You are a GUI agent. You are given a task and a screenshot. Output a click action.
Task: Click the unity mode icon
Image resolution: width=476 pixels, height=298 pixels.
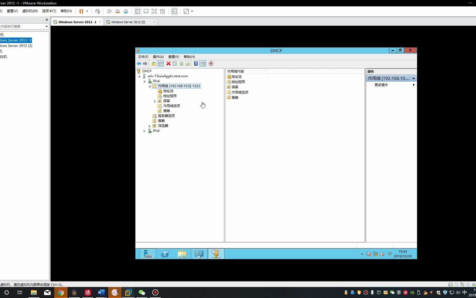point(163,11)
